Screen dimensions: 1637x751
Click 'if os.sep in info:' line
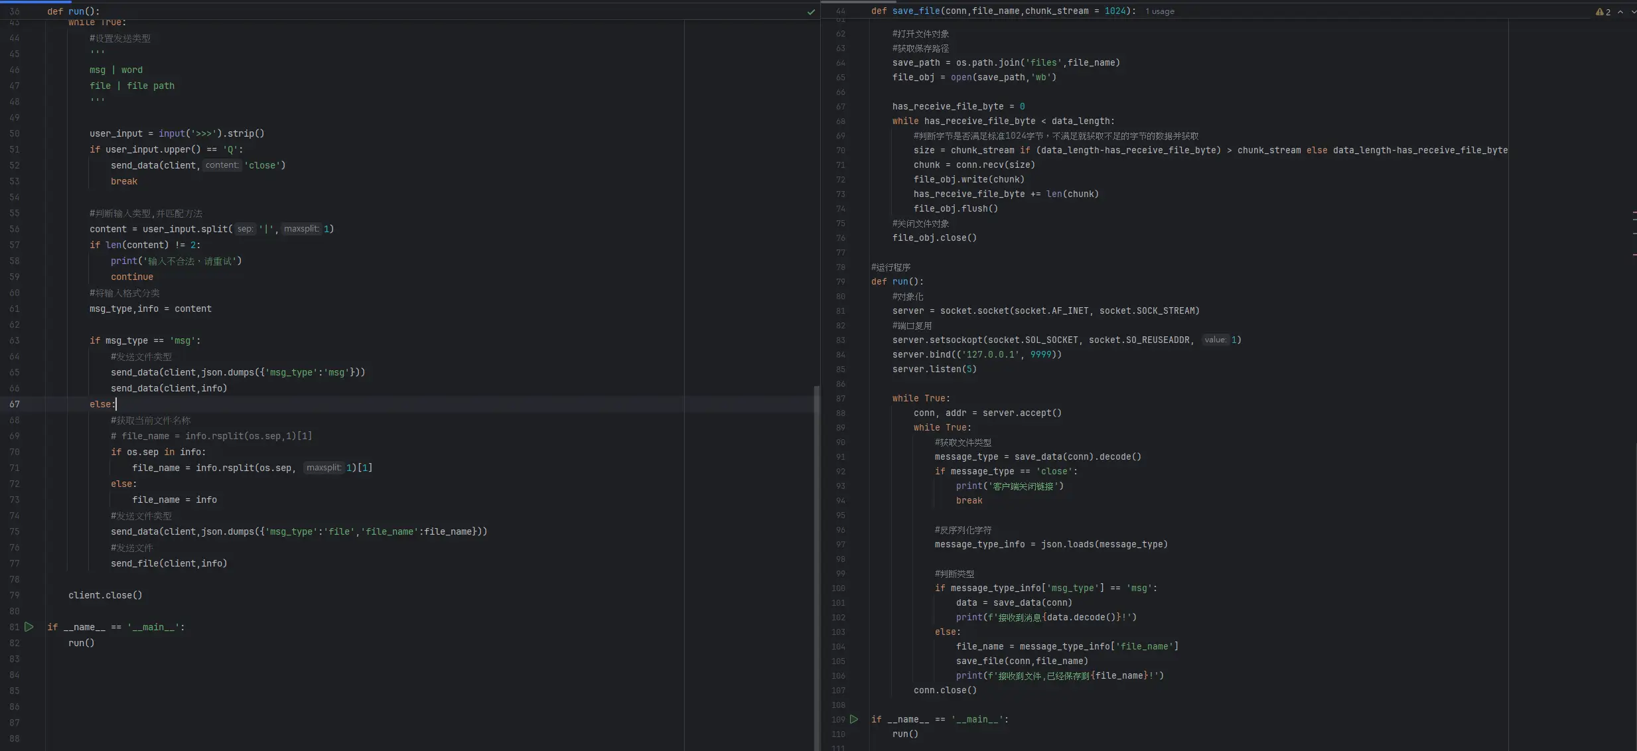pyautogui.click(x=159, y=452)
